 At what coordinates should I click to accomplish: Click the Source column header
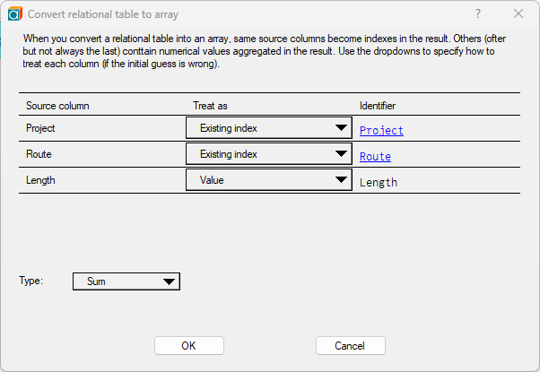[57, 106]
